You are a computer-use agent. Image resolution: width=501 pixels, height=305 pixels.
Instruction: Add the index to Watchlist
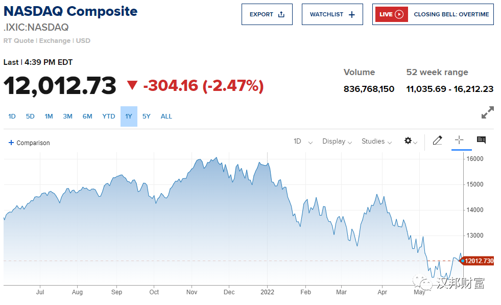332,14
